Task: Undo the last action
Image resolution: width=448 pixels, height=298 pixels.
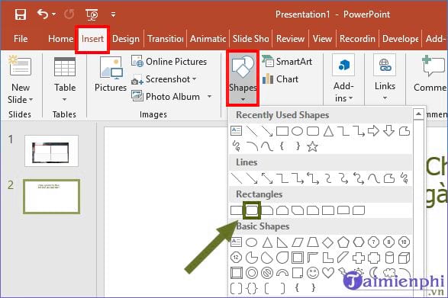Action: 43,14
